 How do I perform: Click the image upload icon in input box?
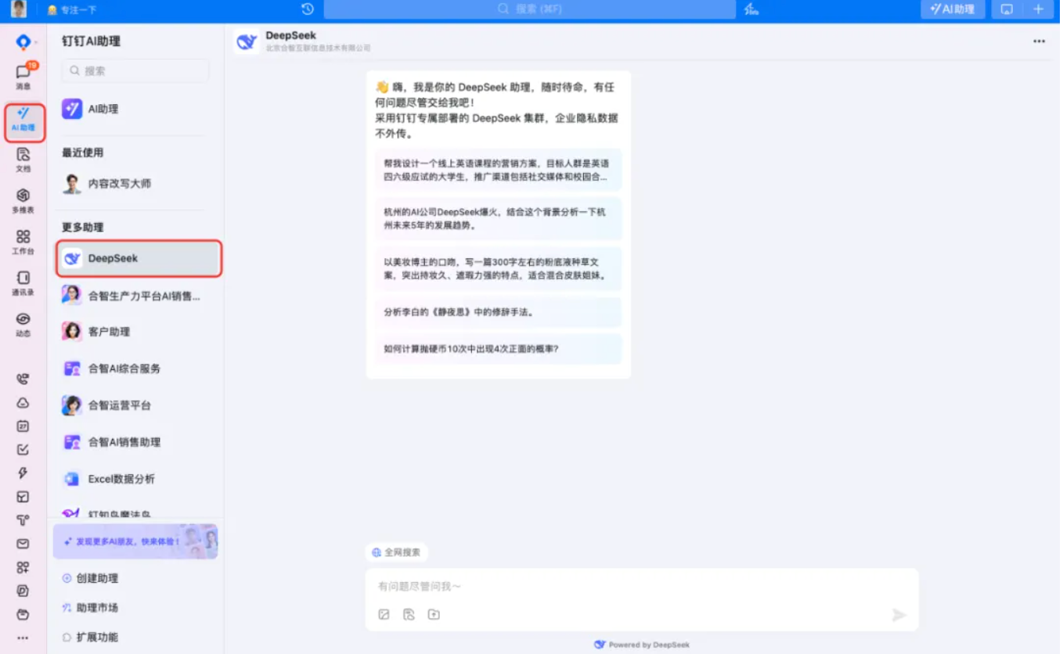click(x=384, y=615)
